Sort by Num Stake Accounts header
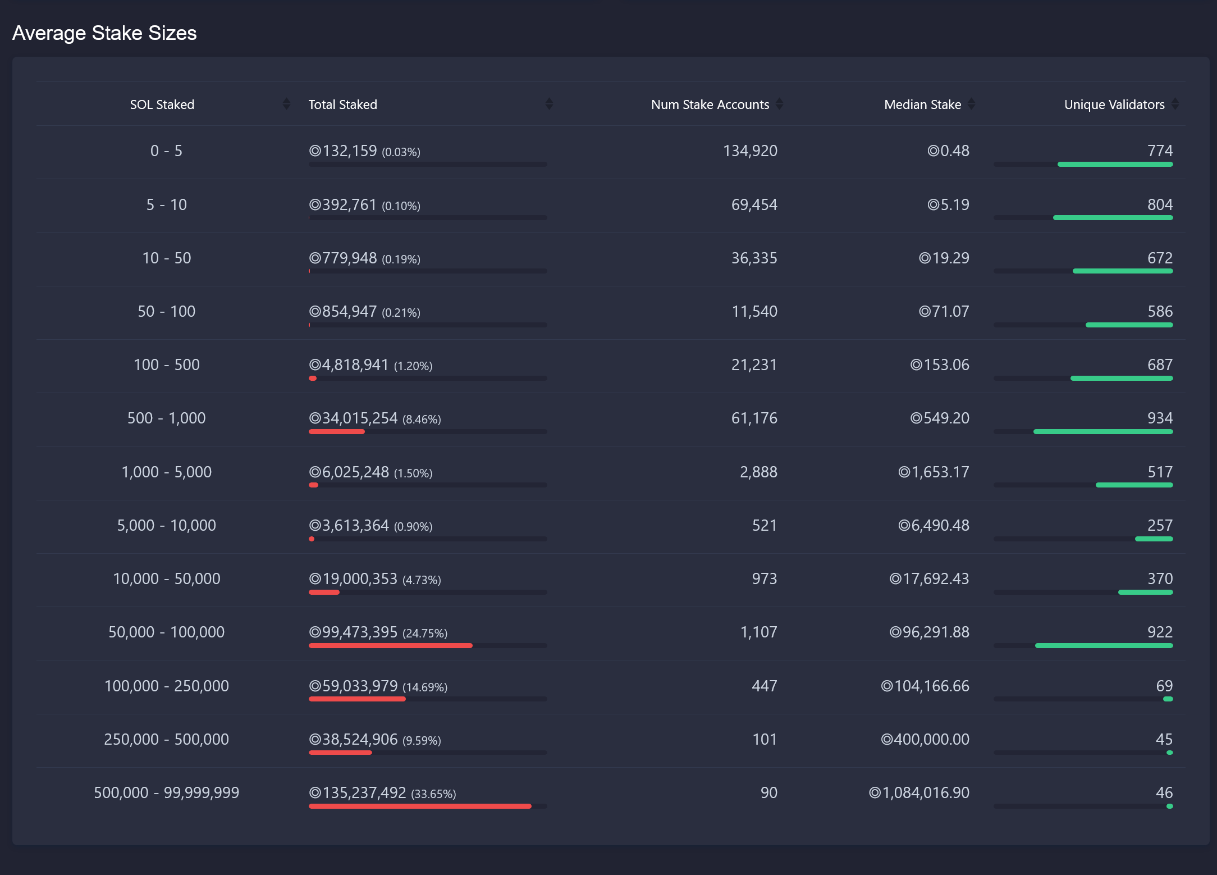The image size is (1217, 875). [x=710, y=104]
